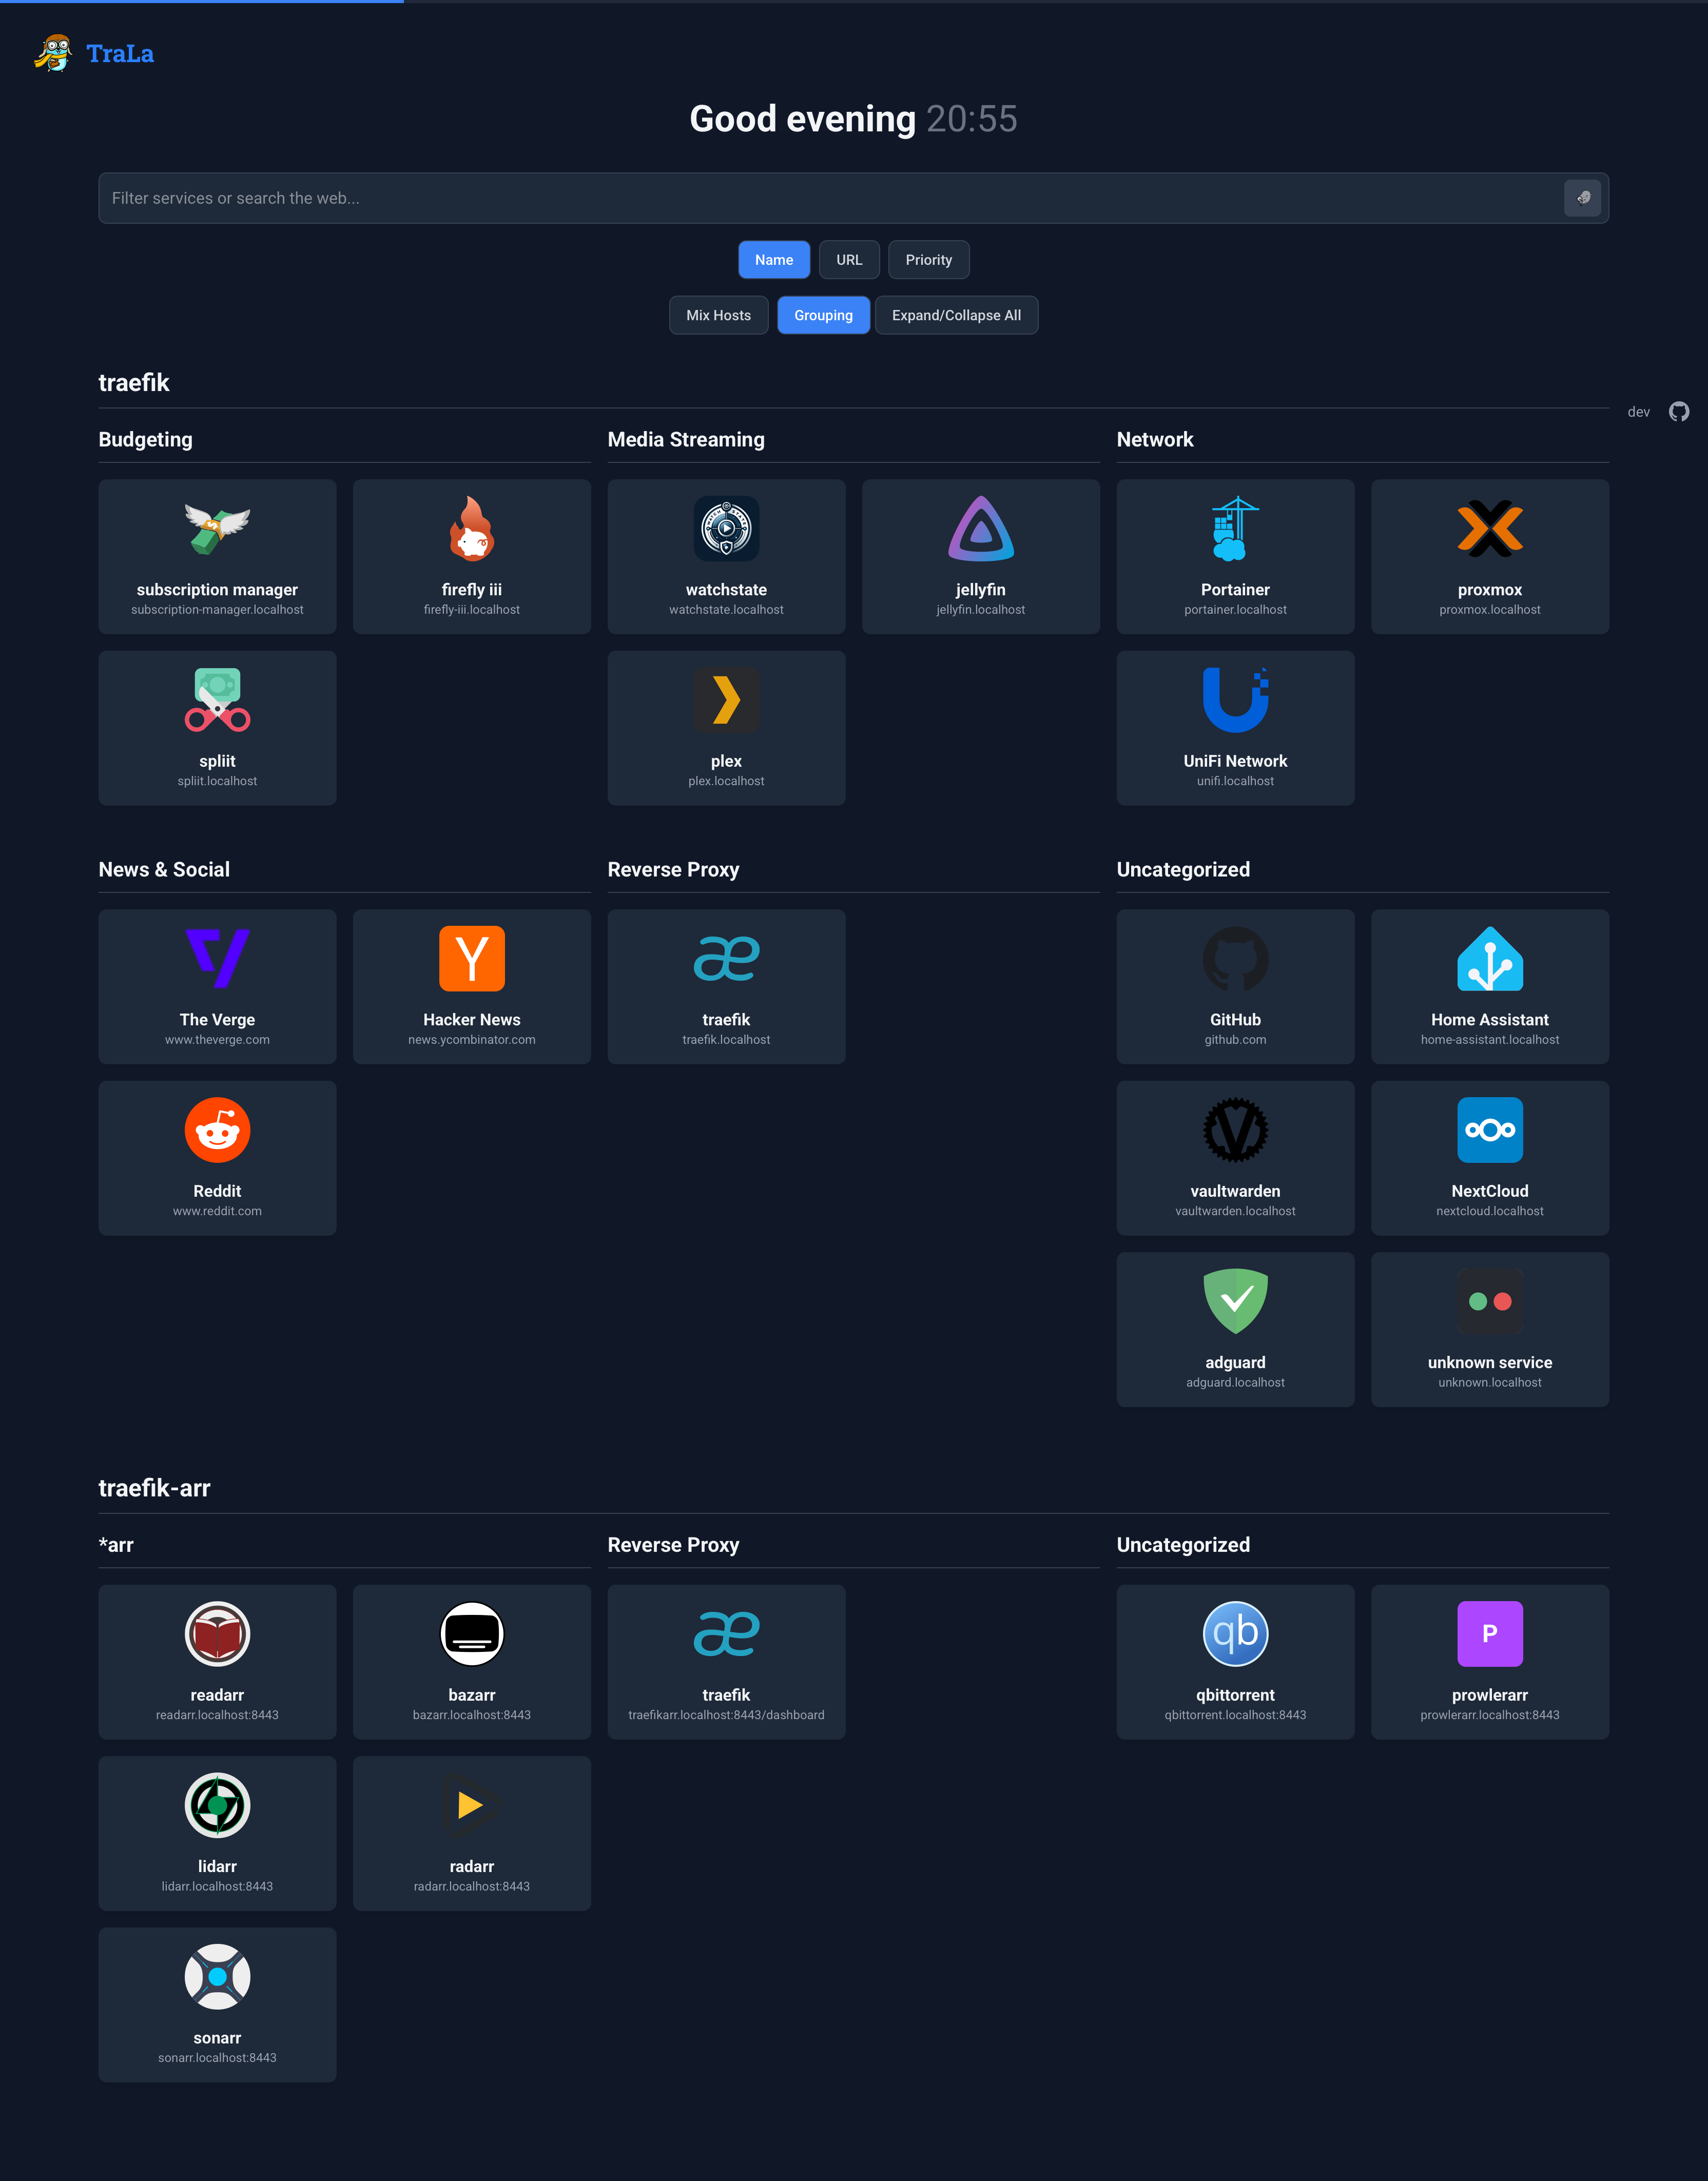Image resolution: width=1708 pixels, height=2181 pixels.
Task: Toggle the Grouping option
Action: click(823, 315)
